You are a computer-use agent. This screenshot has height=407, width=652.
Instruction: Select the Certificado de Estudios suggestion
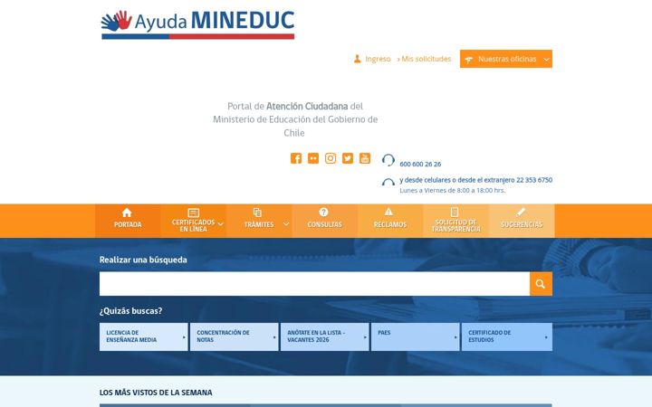(x=507, y=336)
